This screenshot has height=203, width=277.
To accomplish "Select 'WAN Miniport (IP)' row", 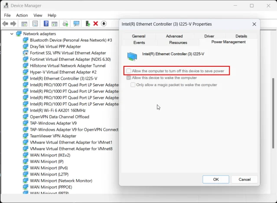I will tap(47, 161).
